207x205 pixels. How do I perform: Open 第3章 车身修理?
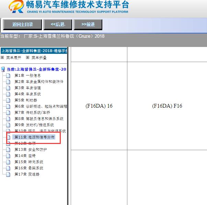point(27,88)
